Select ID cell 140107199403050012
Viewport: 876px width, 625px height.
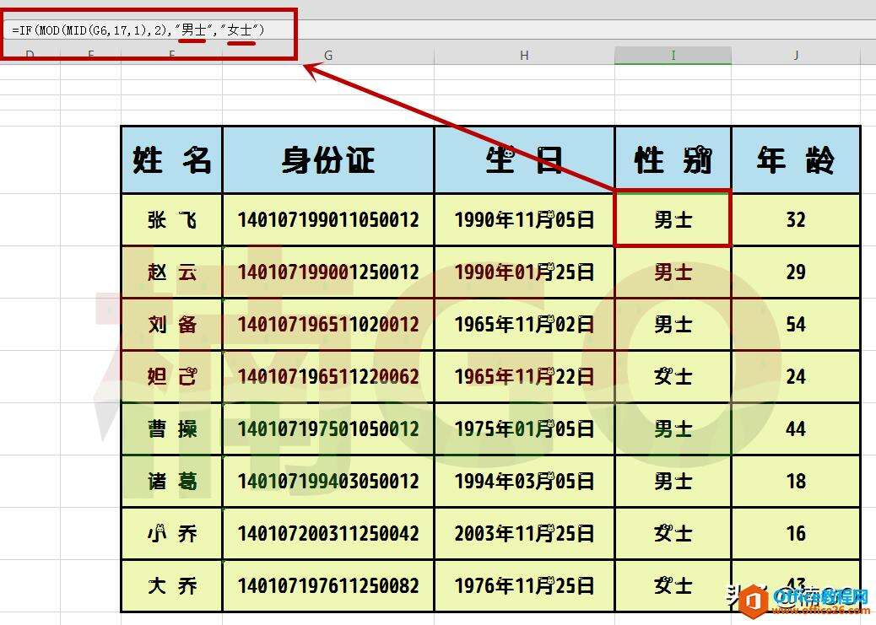[x=328, y=481]
